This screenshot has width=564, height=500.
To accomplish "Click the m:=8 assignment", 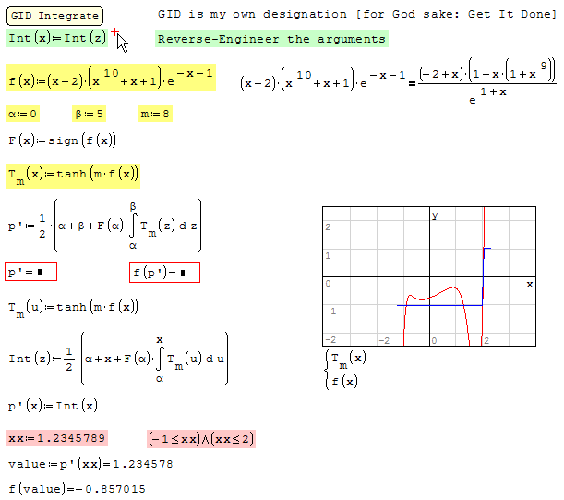I will [x=154, y=114].
